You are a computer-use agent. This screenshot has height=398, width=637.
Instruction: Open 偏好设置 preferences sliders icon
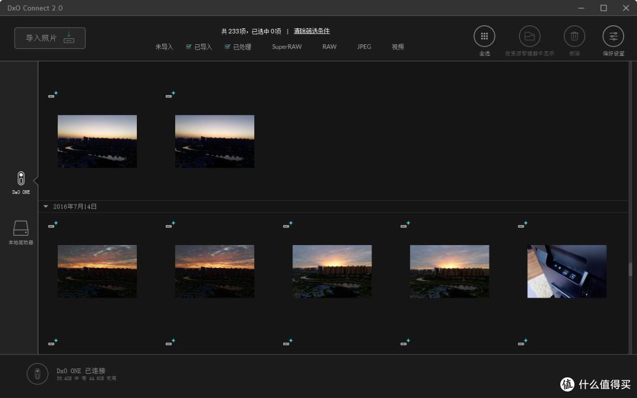click(613, 36)
